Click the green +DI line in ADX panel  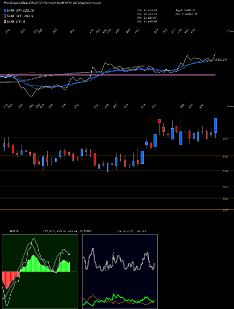pyautogui.click(x=118, y=300)
